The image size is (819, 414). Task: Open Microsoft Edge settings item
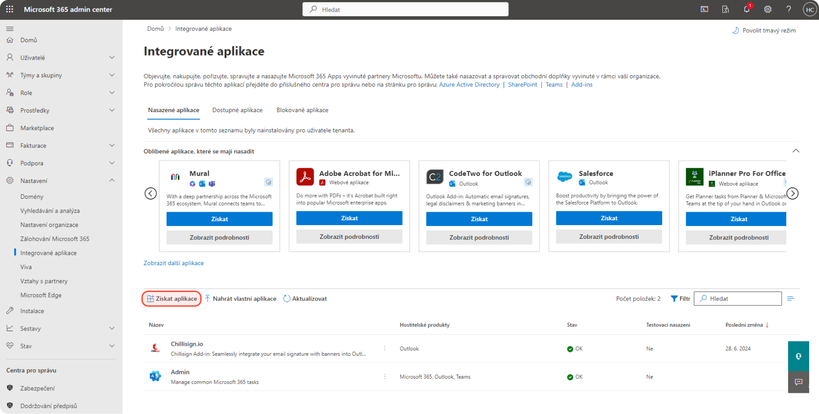tap(41, 295)
